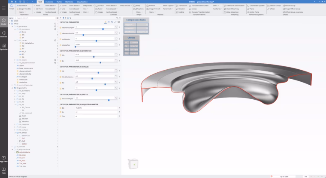Switch to the Features ribbon tab
Viewport: 326px width, 178px height.
pos(49,2)
